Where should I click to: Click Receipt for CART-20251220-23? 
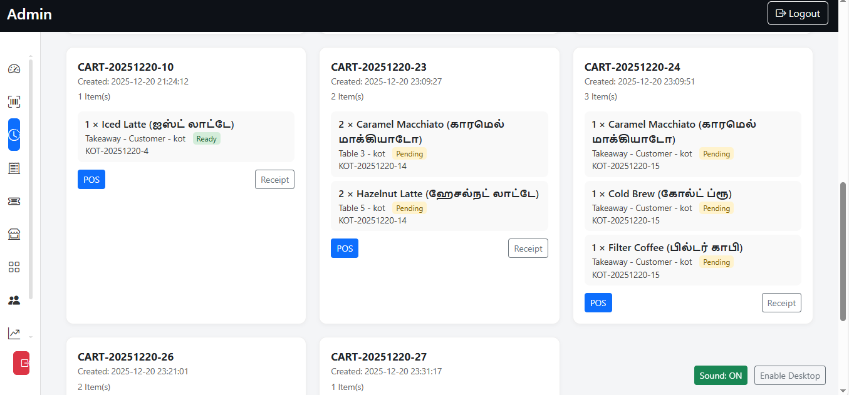click(528, 249)
